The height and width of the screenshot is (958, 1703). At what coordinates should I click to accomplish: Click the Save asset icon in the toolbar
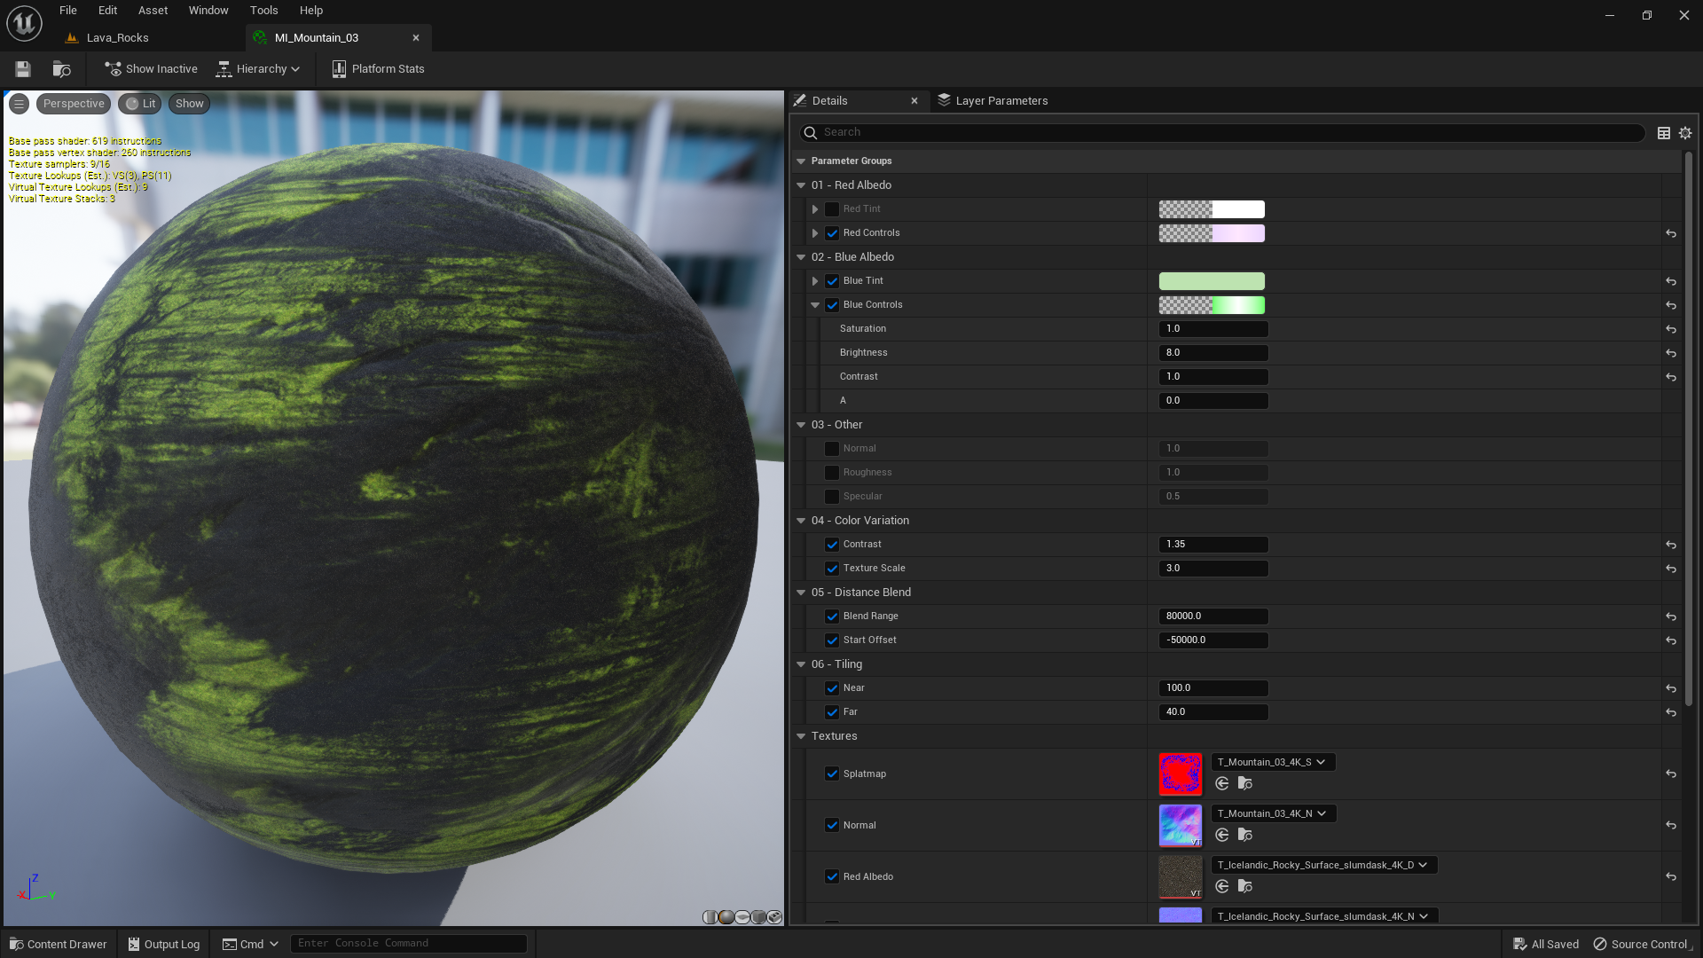22,68
